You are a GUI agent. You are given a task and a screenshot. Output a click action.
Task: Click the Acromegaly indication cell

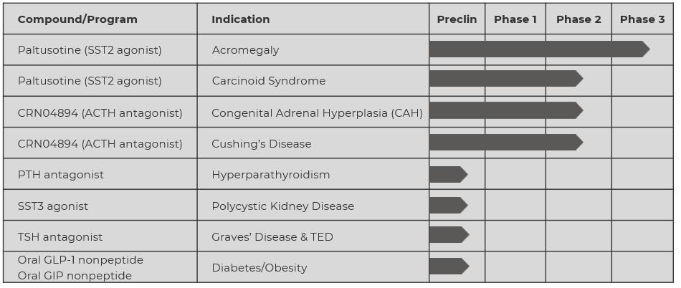click(245, 50)
